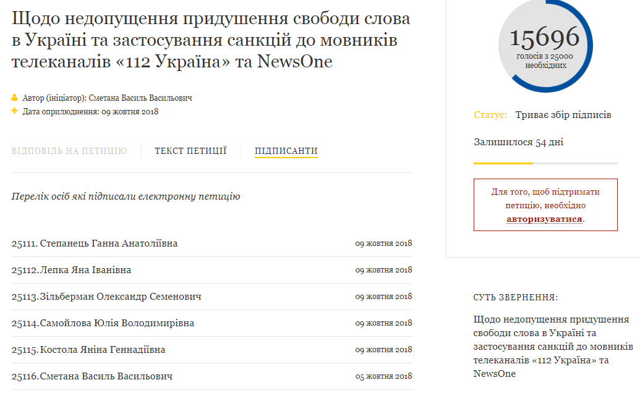This screenshot has height=393, width=640.
Task: Click the 05 жовтня 2018 signing date
Action: (383, 376)
